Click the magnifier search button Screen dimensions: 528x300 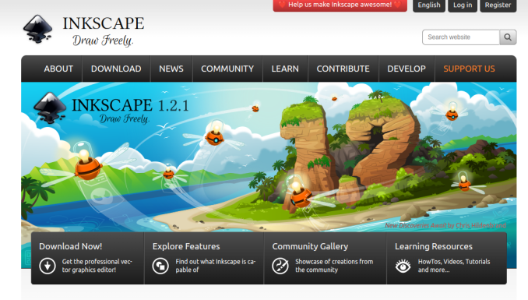click(508, 37)
